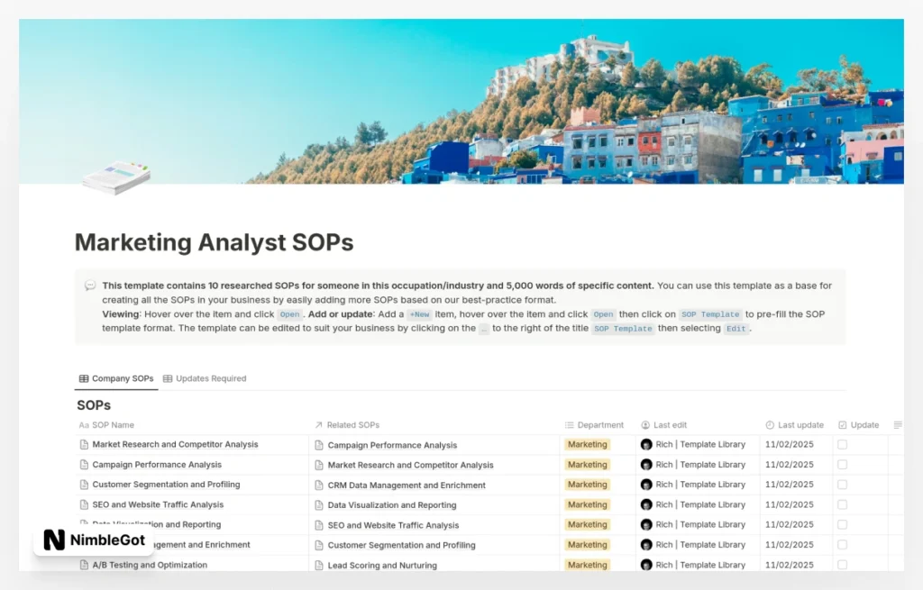Switch to Updates Required tab
Screen dimensions: 923x590
click(x=205, y=379)
